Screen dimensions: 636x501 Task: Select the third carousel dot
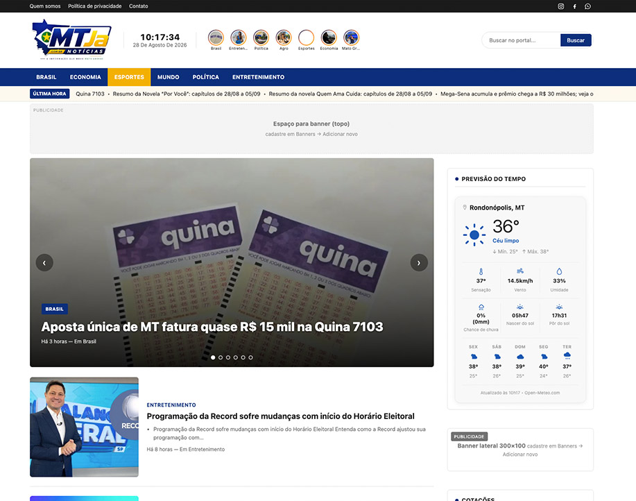pos(228,357)
